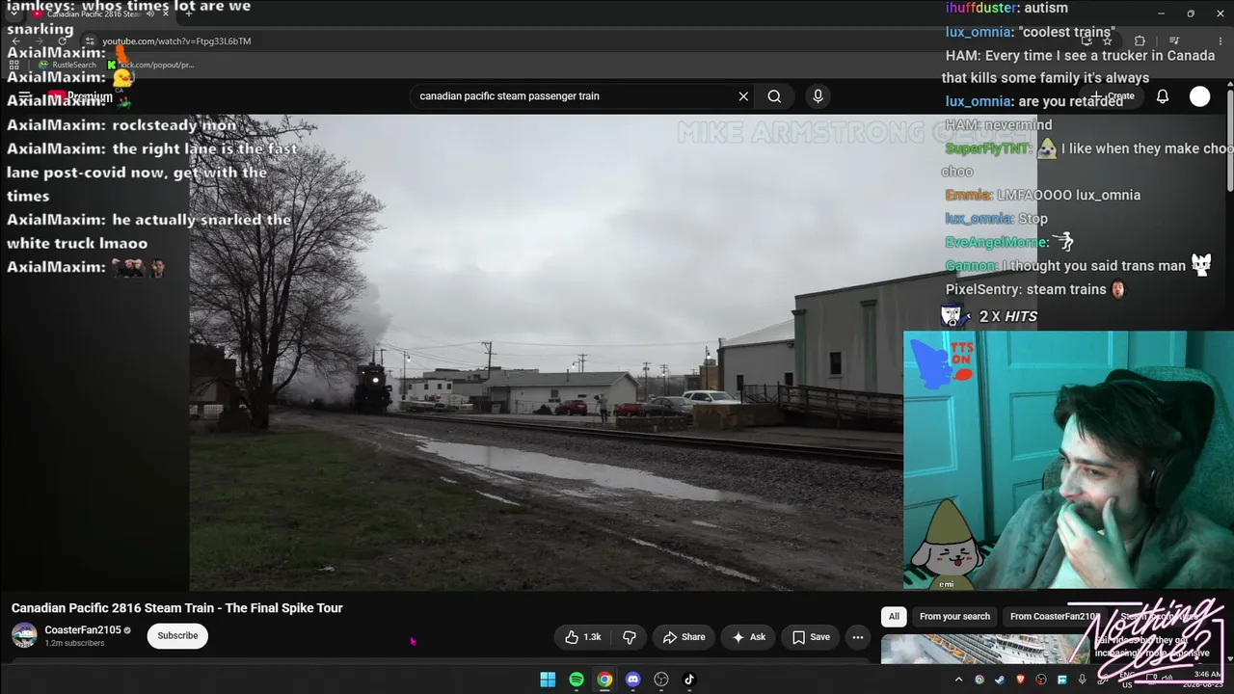Open the YouTube guide hamburger menu

click(x=24, y=96)
